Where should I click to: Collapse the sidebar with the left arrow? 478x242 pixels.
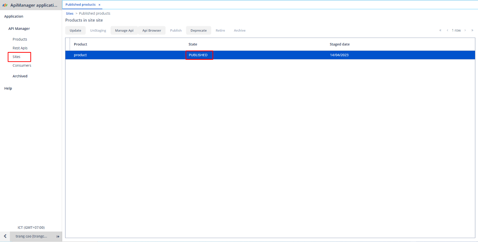(5, 236)
